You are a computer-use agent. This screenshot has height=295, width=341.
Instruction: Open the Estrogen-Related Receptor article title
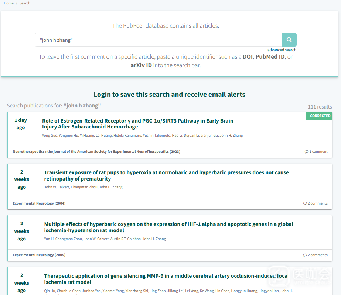click(x=137, y=124)
